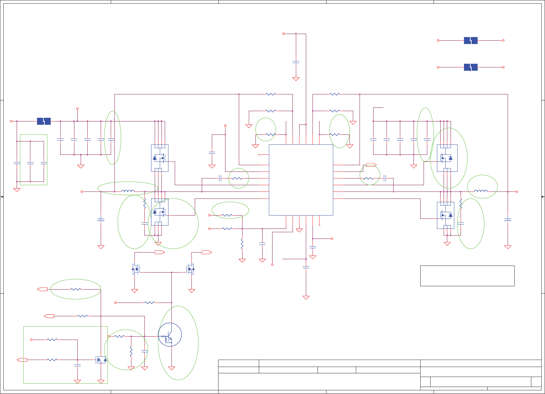Image resolution: width=545 pixels, height=394 pixels.
Task: Select the small MOSFET inside the bottom-left green rectangle
Action: 101,360
